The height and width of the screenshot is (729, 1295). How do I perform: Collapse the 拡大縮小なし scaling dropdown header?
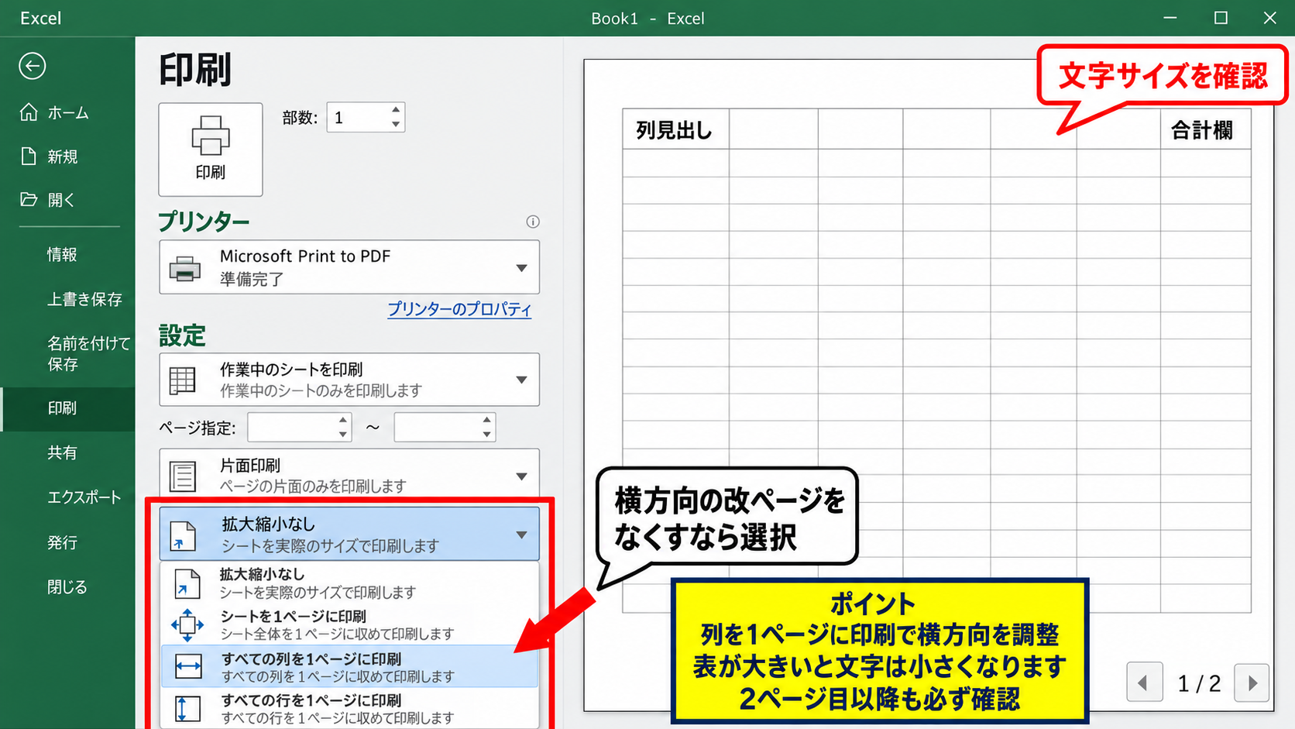point(349,534)
